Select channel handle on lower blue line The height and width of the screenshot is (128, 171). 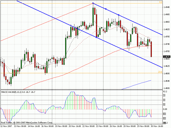click(96, 37)
